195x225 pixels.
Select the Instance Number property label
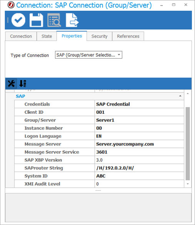(x=43, y=128)
